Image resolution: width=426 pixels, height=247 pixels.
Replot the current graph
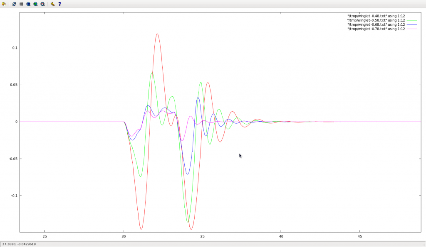[x=14, y=4]
